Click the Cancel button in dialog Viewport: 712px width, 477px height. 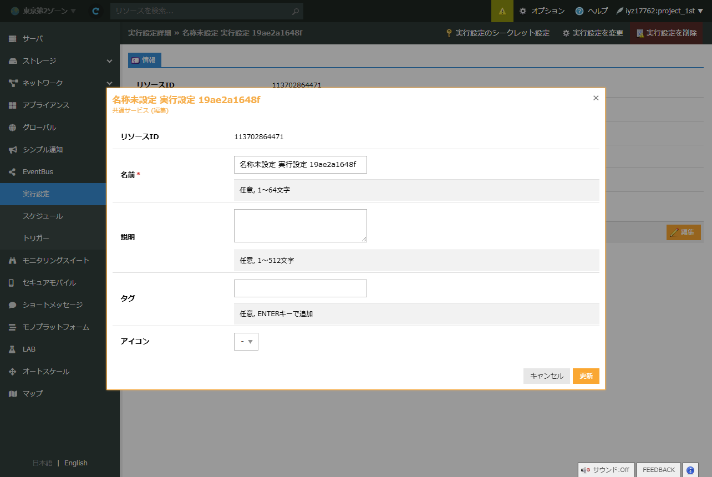[546, 376]
